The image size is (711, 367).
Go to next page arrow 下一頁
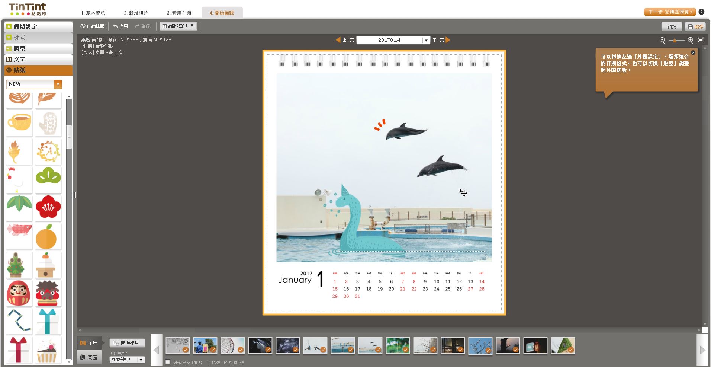[441, 40]
